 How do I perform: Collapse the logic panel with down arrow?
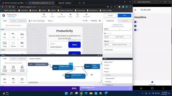click(101, 55)
